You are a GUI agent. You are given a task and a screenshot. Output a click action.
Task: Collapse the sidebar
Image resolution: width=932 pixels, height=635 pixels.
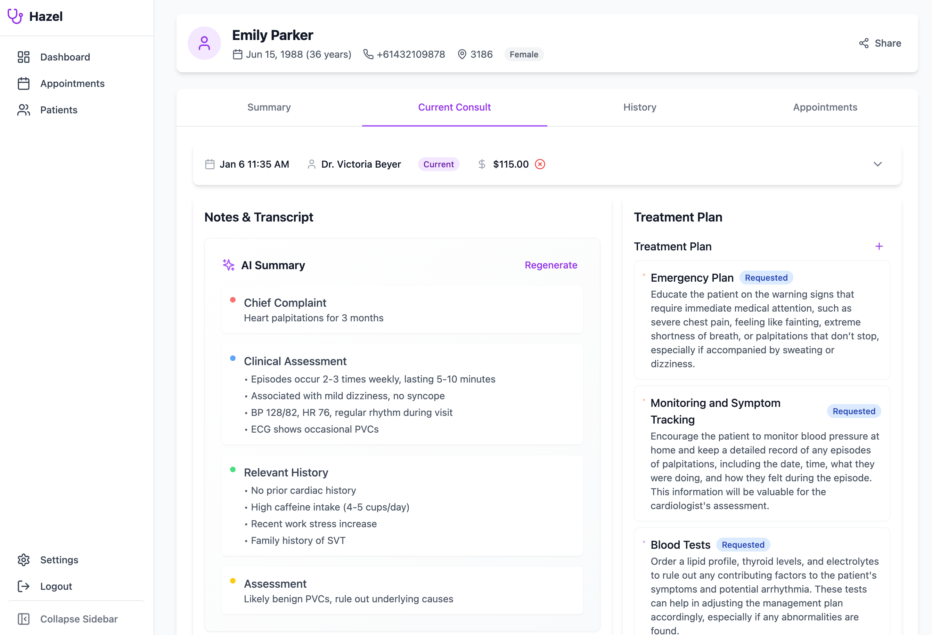24,619
